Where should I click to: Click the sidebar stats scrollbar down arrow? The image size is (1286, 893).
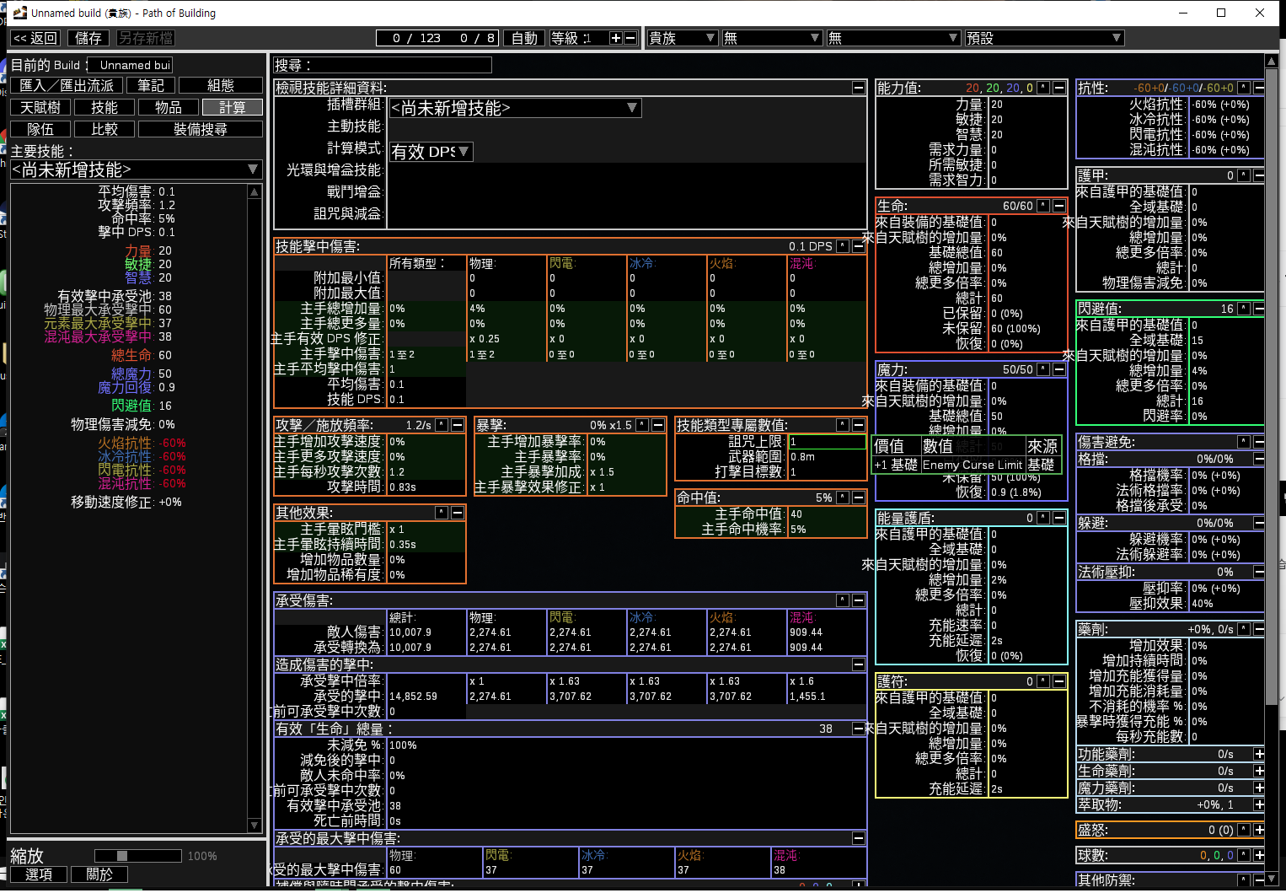[255, 826]
